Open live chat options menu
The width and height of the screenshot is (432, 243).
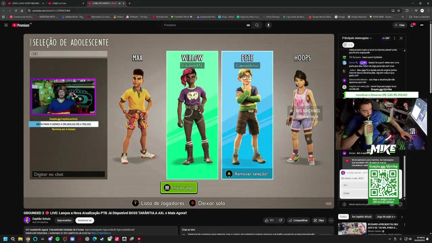(x=394, y=38)
